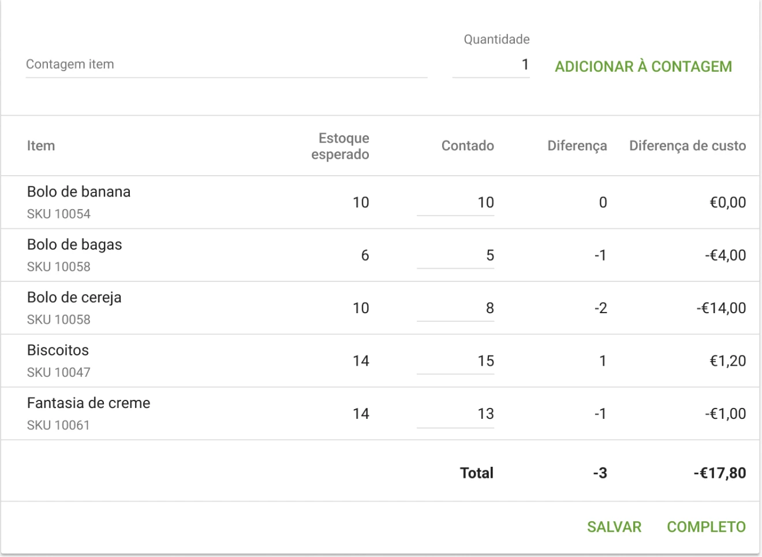The width and height of the screenshot is (762, 557).
Task: Edit the counted quantity for Bolo de bagas
Action: (455, 255)
